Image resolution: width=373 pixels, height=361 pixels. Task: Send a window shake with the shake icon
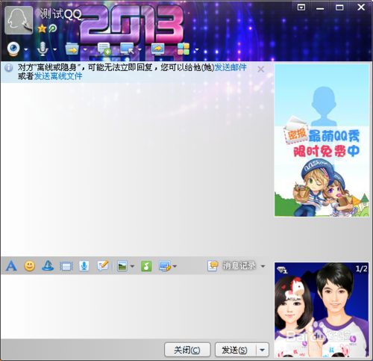click(x=66, y=266)
